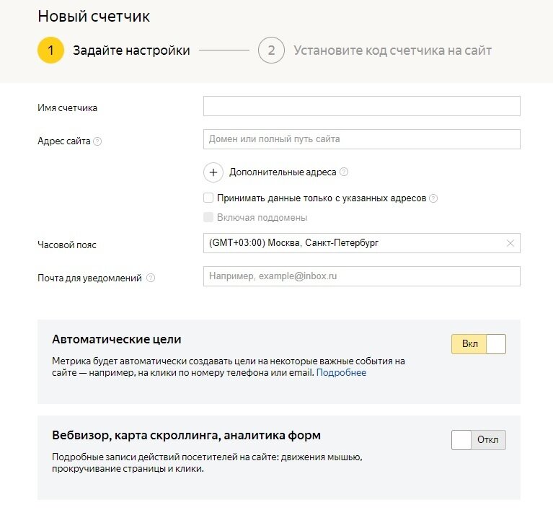Enable Принимать данные только с указанных адресов checkbox

point(208,198)
